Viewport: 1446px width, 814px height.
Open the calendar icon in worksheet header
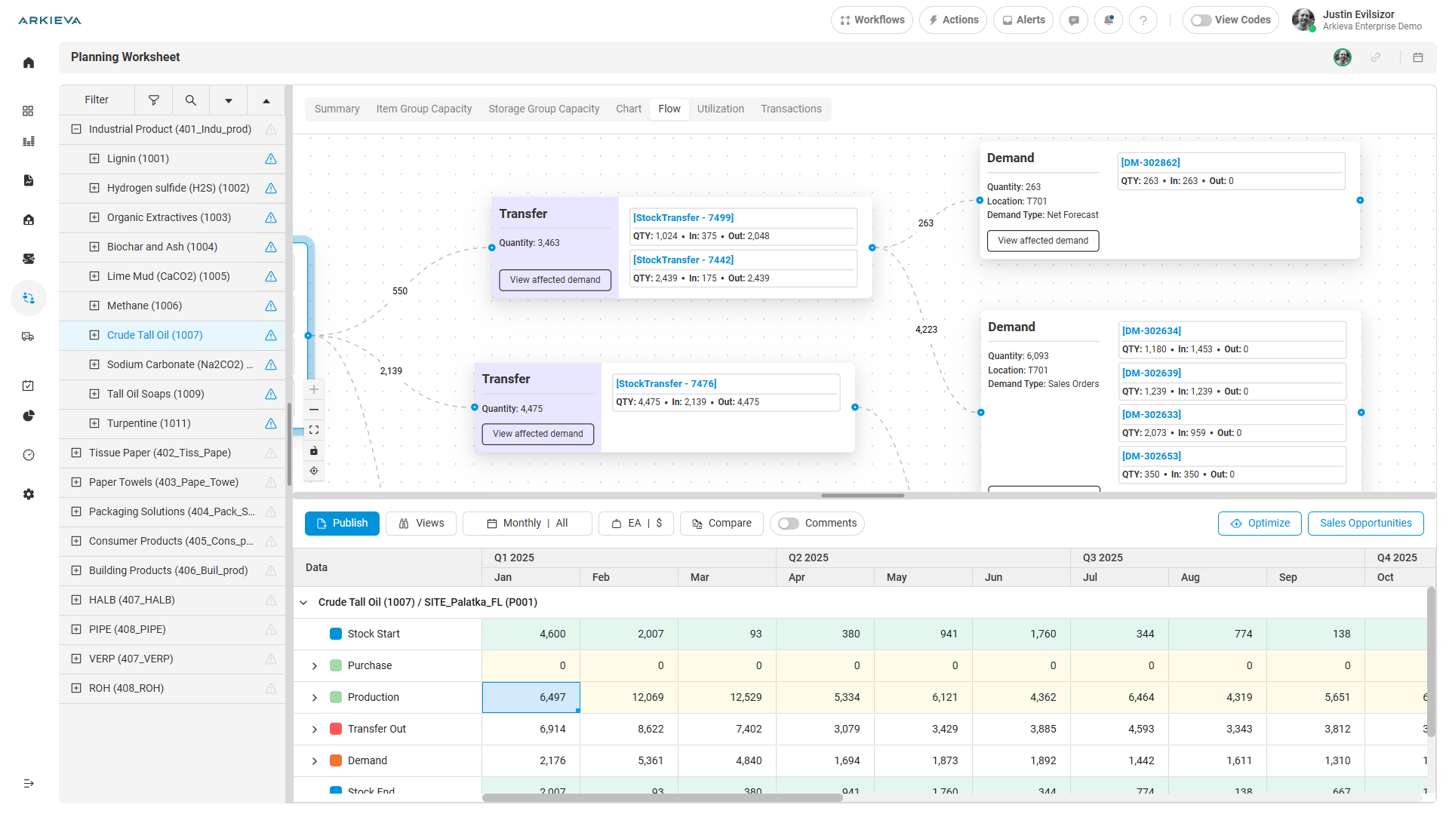(1417, 57)
